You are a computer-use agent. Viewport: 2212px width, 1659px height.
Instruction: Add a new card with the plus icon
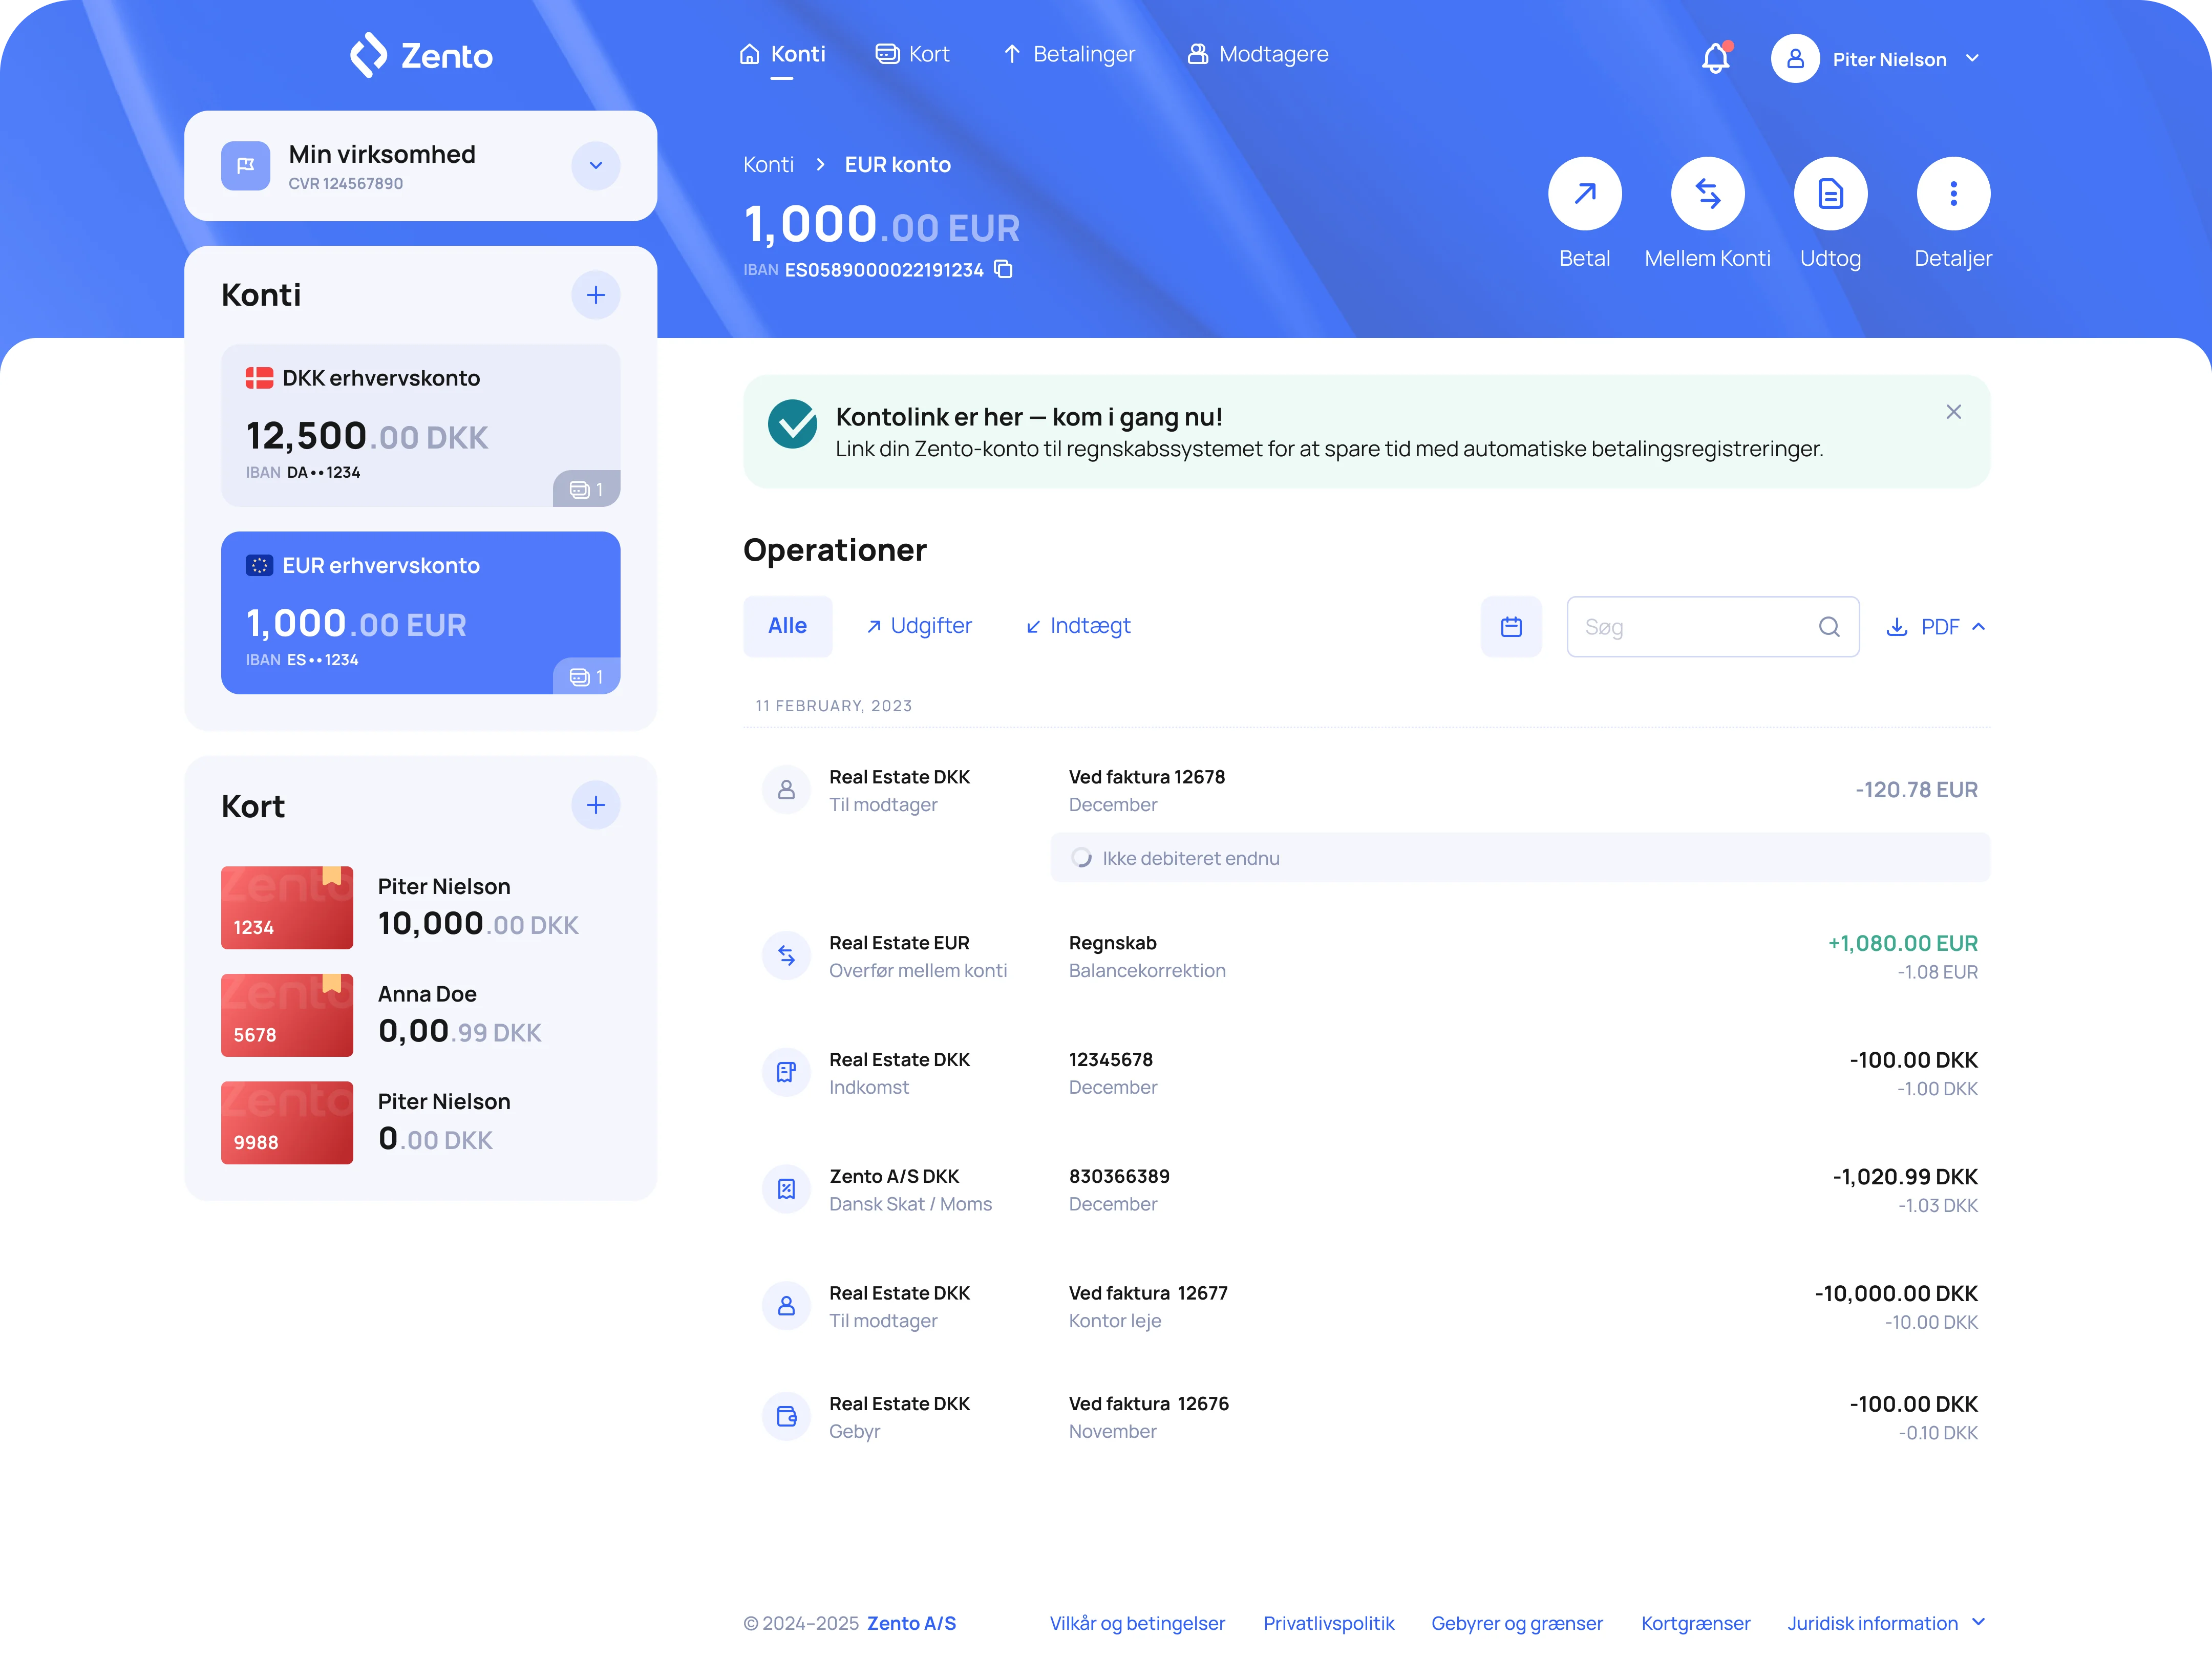point(596,805)
